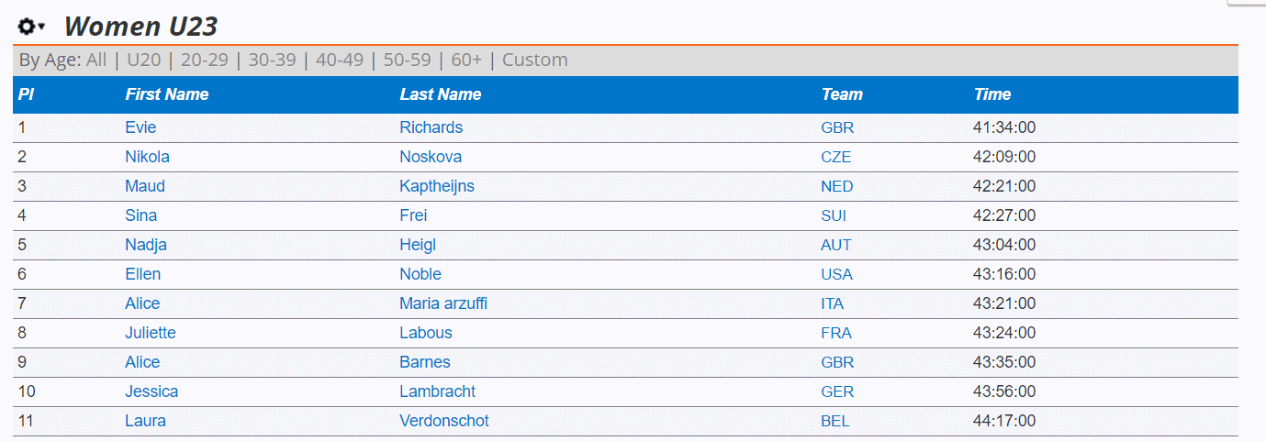Open Custom age filter
Screen dimensions: 1266x441
(534, 61)
